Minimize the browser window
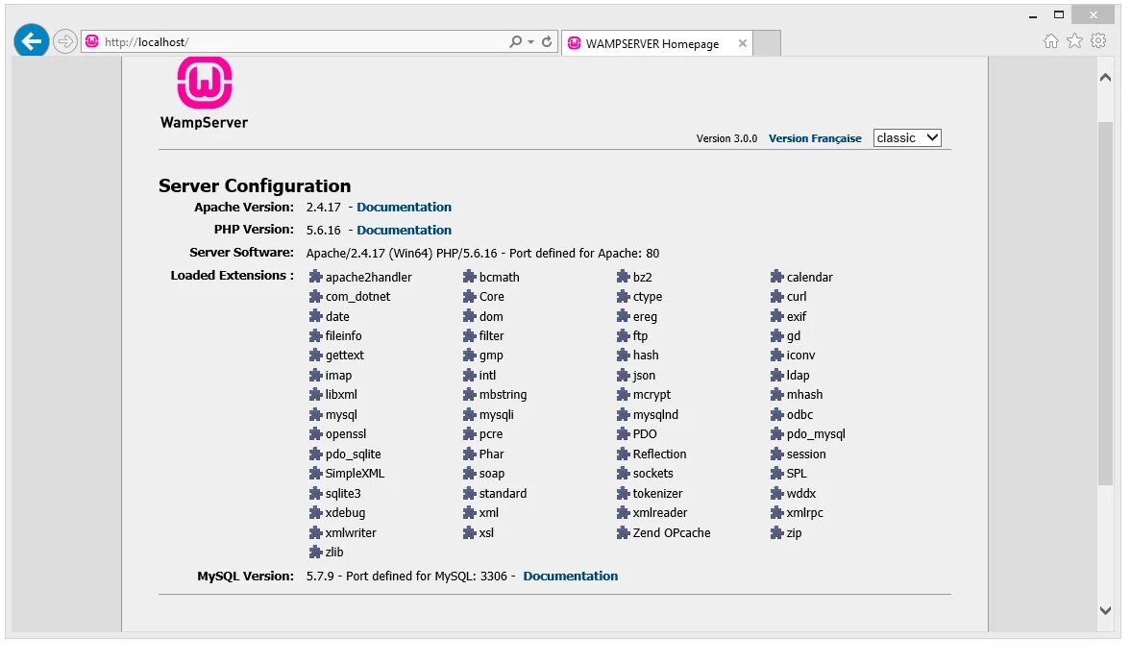This screenshot has width=1131, height=663. click(x=1033, y=15)
